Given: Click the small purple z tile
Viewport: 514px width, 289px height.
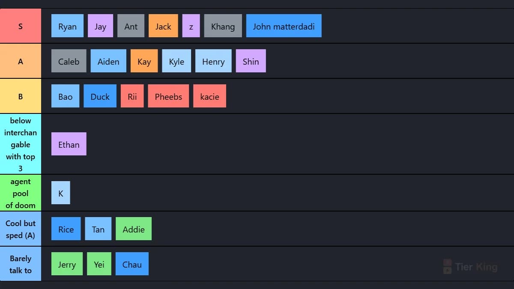Looking at the screenshot, I should pos(191,26).
